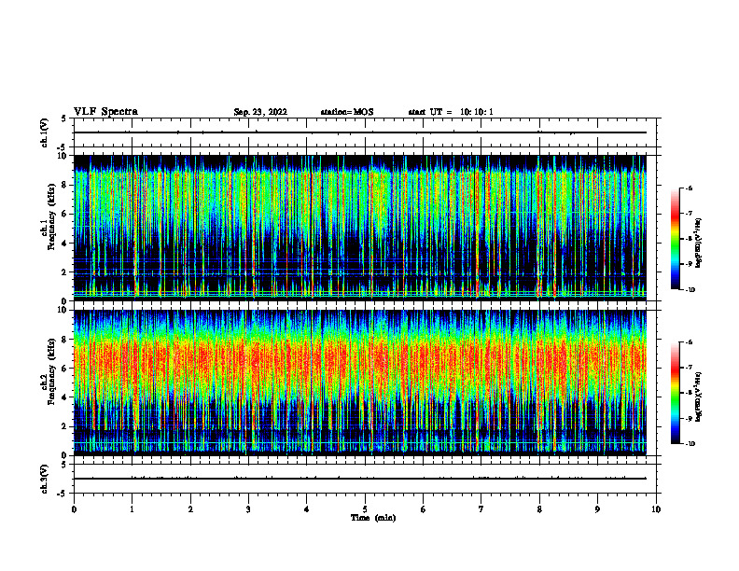Click the "0" kHz tick of ch.2 spectrogram
Viewport: 739px width, 571px height.
point(65,455)
